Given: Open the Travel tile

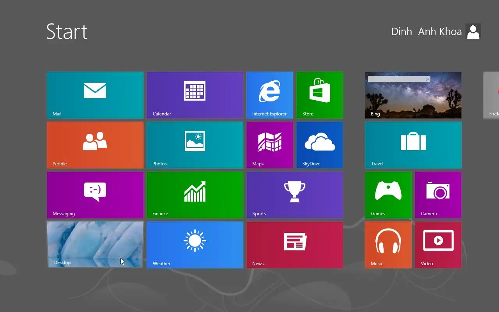Looking at the screenshot, I should tap(413, 145).
